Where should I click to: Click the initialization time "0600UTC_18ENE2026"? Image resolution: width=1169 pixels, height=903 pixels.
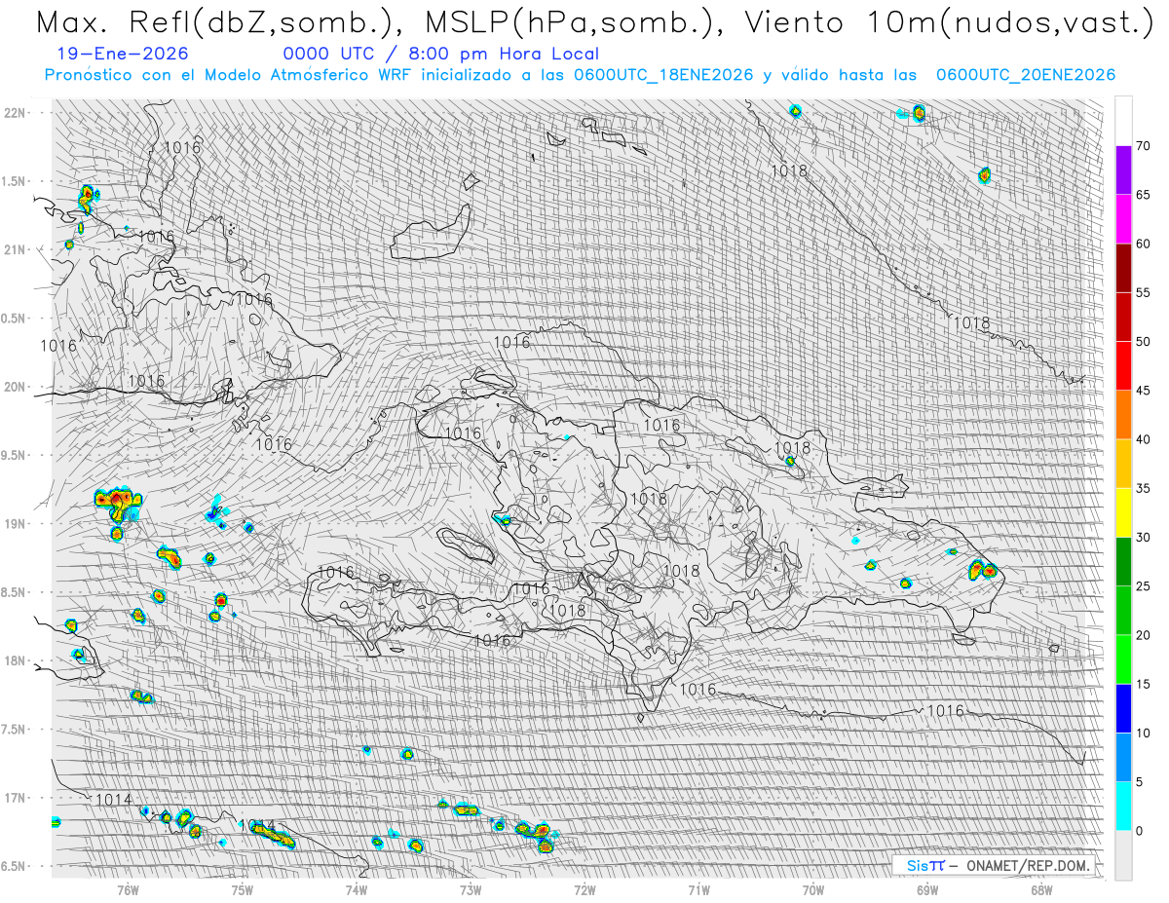[x=663, y=75]
